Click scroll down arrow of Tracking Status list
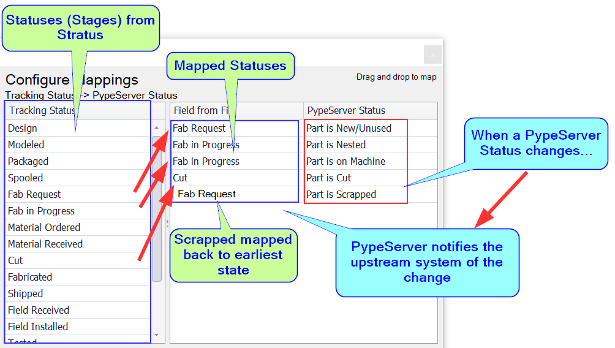Image resolution: width=615 pixels, height=348 pixels. point(156,335)
